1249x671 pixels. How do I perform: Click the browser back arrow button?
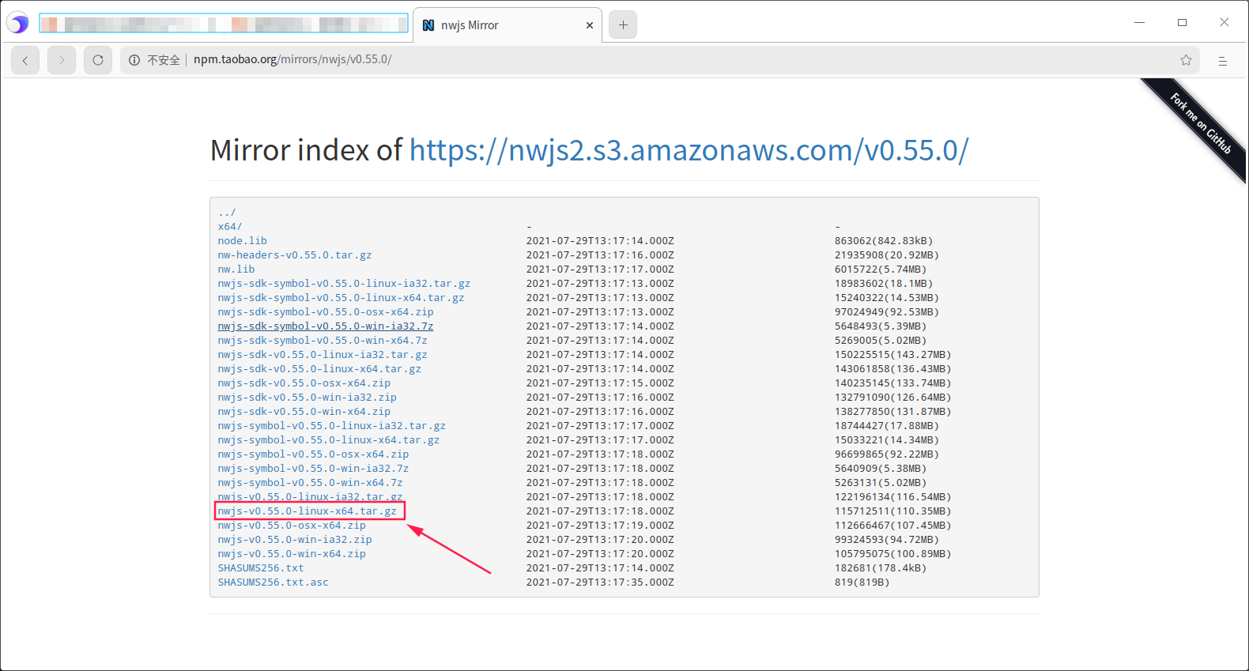tap(25, 60)
